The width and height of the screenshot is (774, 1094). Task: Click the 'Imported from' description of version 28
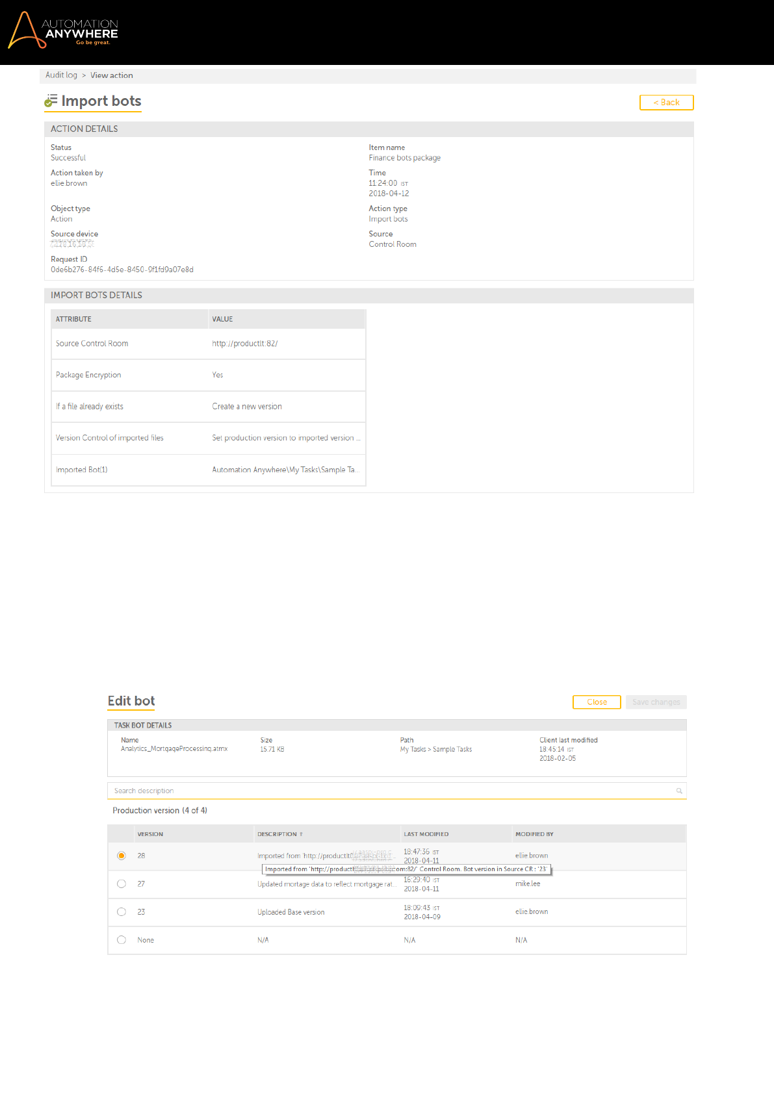click(326, 856)
